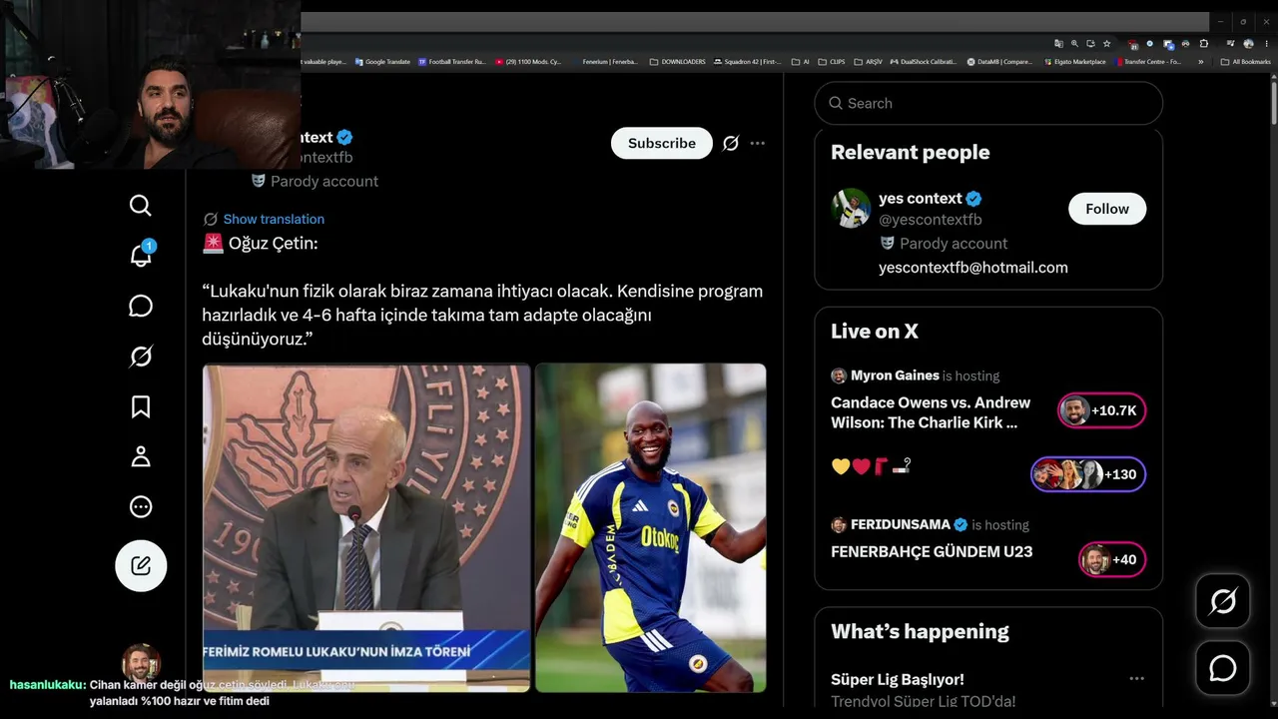
Task: Click the Candace Owens vs. Andrew Wilson space title
Action: coord(931,412)
